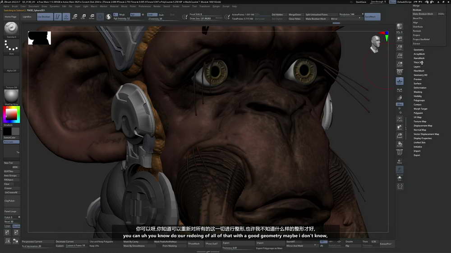
Task: Click the Rotate view icon on right shelf
Action: (x=400, y=144)
